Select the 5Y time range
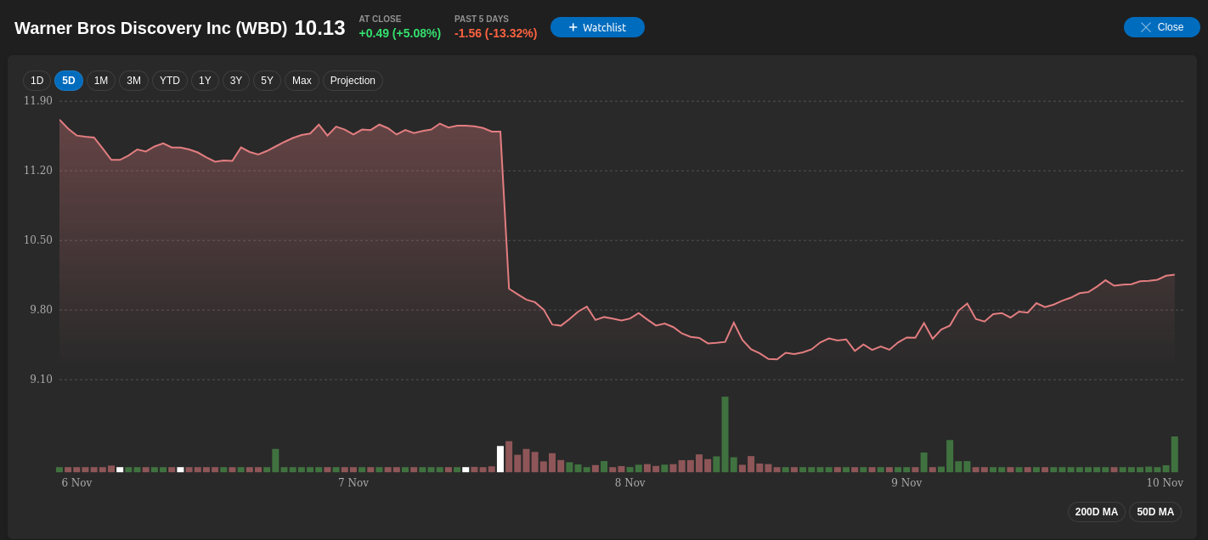The image size is (1208, 540). point(267,81)
